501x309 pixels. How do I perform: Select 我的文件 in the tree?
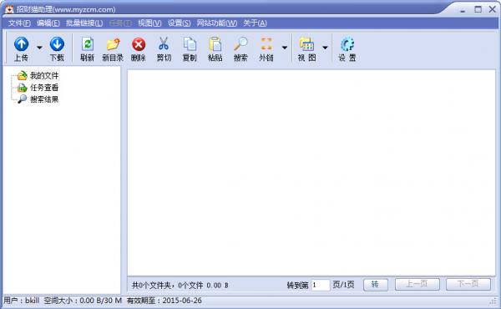click(44, 76)
